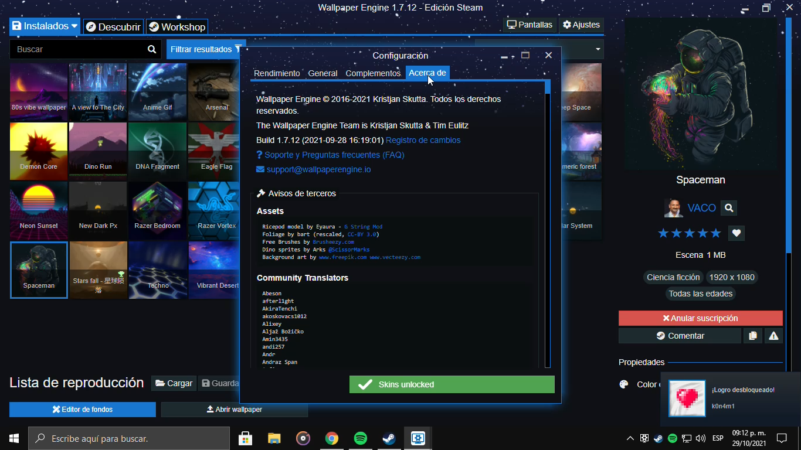Click the support@wallpaperengine.io email link
The image size is (801, 450).
(x=314, y=169)
